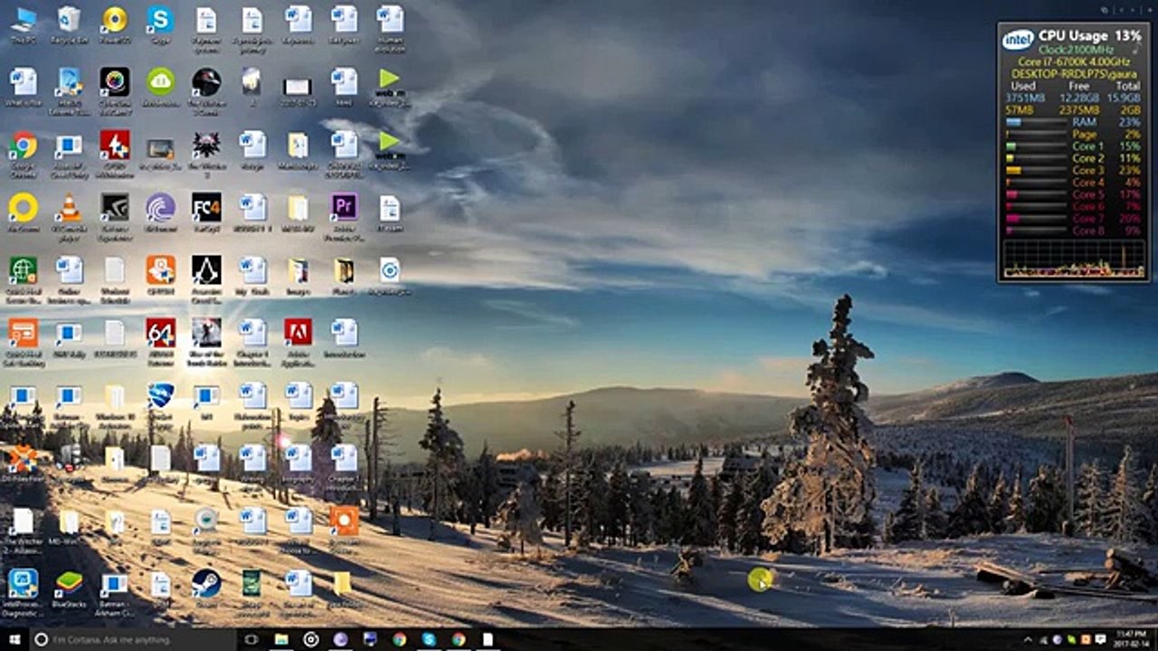
Task: Select the green cloud desktop icon
Action: coord(160,88)
